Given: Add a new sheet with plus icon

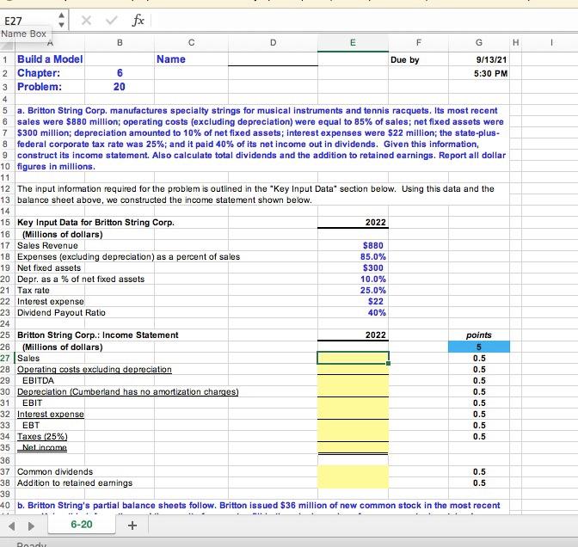Looking at the screenshot, I should (x=132, y=525).
